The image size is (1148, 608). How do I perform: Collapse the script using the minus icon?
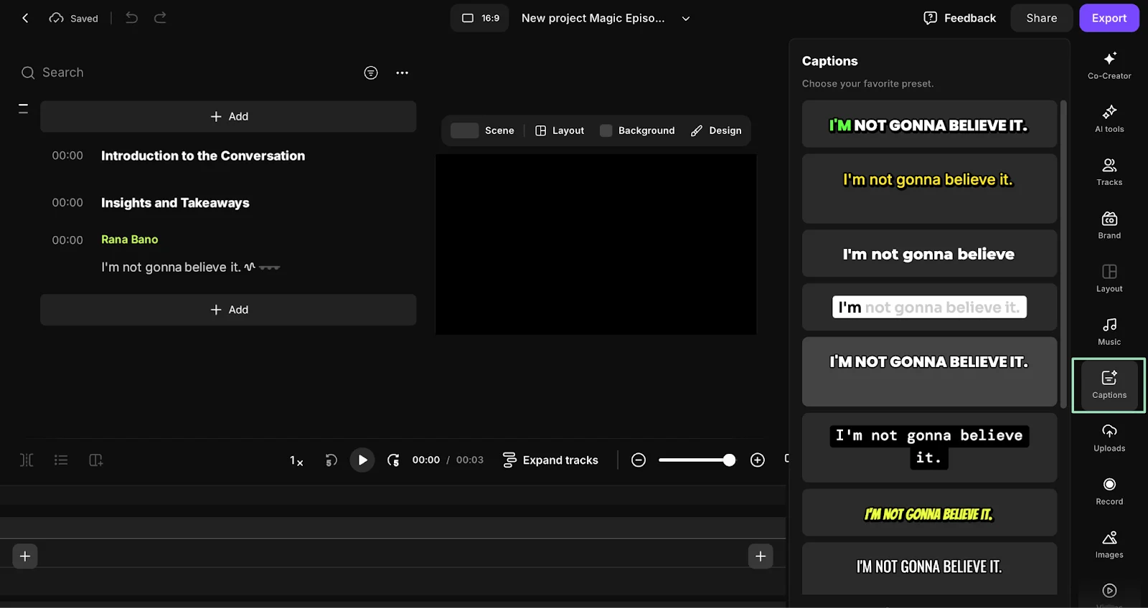pyautogui.click(x=23, y=108)
